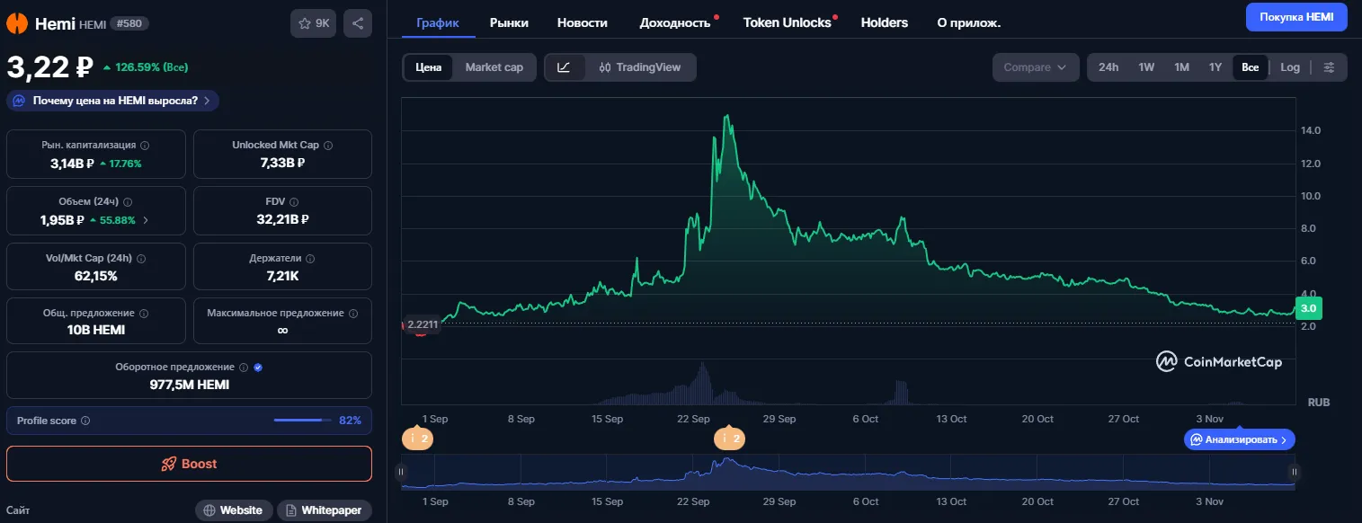This screenshot has width=1362, height=523.
Task: Open chart settings sliders icon
Action: pyautogui.click(x=1330, y=67)
